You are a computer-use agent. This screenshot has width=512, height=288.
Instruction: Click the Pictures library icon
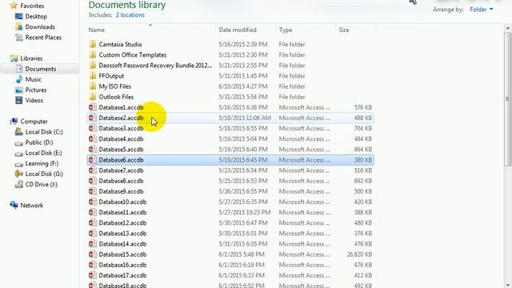pyautogui.click(x=19, y=90)
